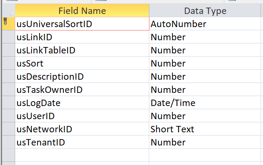Click the Number data type for usSort

pyautogui.click(x=205, y=63)
